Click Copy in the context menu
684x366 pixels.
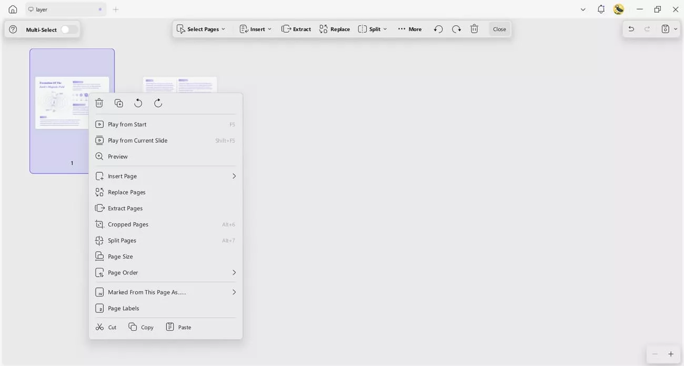141,327
